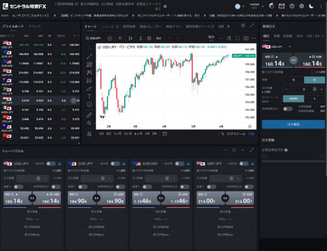The image size is (327, 251).
Task: Toggle right switch below EUR/USD quantity field
Action: 185,187
